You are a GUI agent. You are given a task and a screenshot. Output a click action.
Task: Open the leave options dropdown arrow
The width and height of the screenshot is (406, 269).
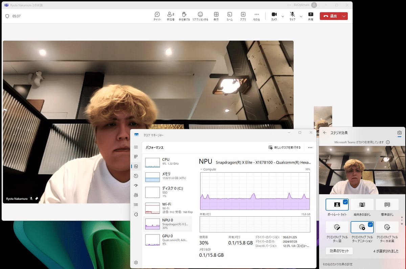tap(344, 16)
